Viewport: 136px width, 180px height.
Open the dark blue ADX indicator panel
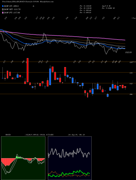(x=70, y=158)
